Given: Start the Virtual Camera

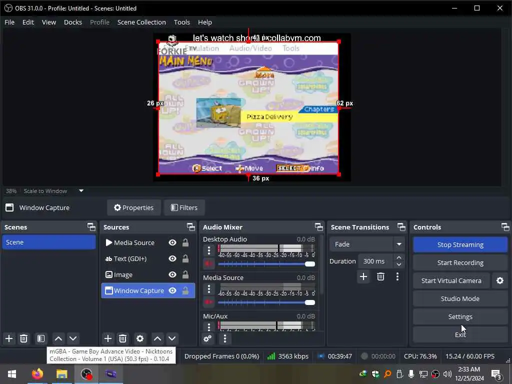Looking at the screenshot, I should click(451, 280).
